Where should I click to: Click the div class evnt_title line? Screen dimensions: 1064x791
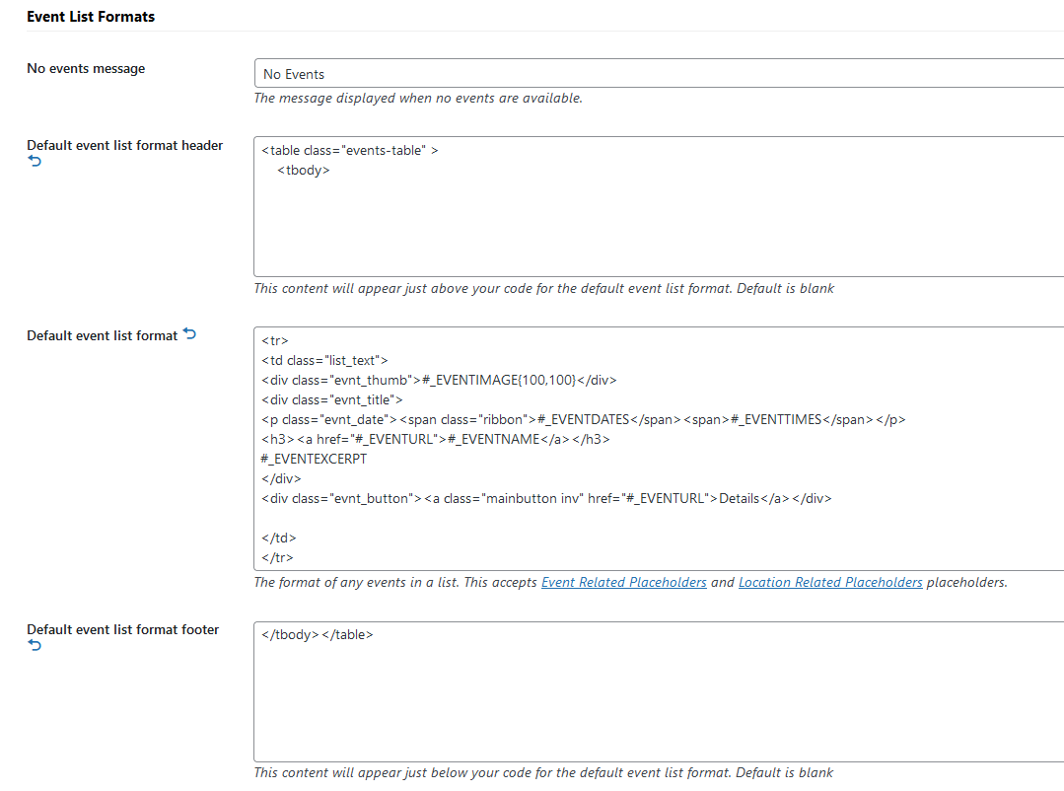click(x=332, y=399)
